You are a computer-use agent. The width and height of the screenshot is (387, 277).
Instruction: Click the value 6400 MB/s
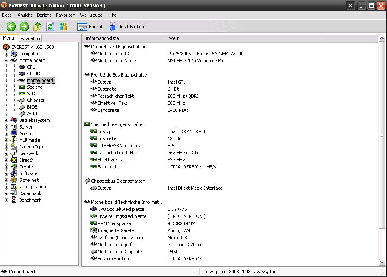point(178,110)
